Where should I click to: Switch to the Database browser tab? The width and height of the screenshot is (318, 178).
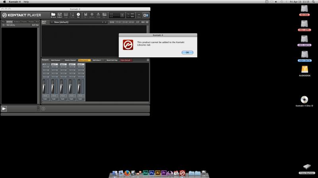pyautogui.click(x=17, y=22)
